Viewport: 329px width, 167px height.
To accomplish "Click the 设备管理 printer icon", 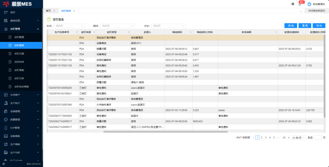I will 6,111.
